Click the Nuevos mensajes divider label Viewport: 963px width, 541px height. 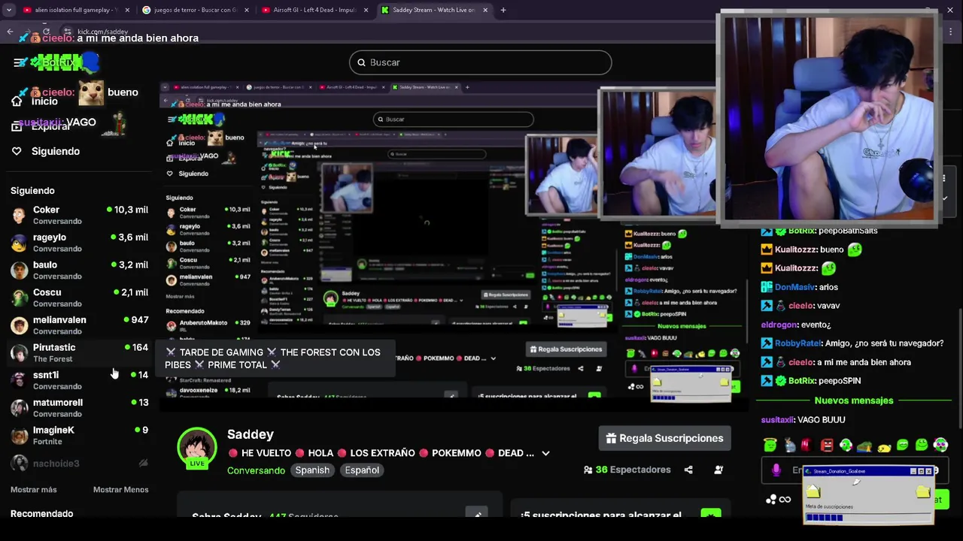(x=854, y=401)
